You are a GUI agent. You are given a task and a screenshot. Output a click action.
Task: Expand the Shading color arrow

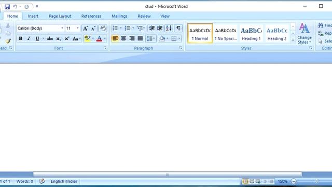(x=168, y=38)
